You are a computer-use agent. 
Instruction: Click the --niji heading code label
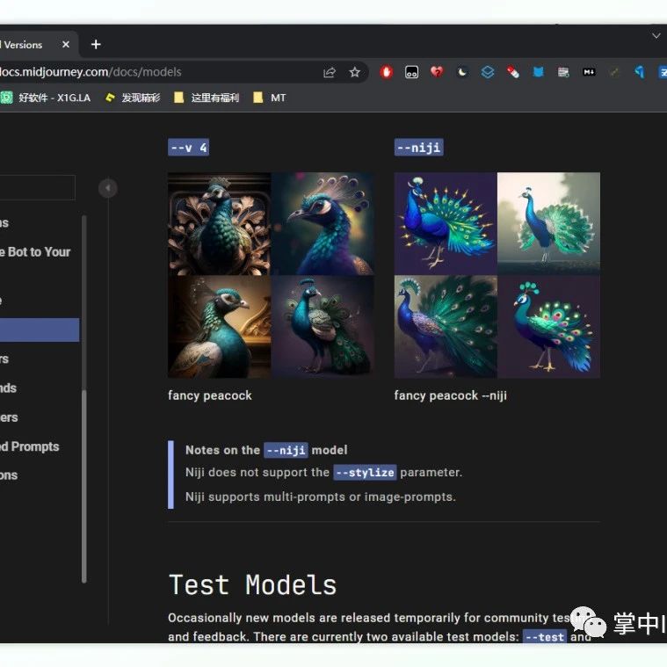418,148
